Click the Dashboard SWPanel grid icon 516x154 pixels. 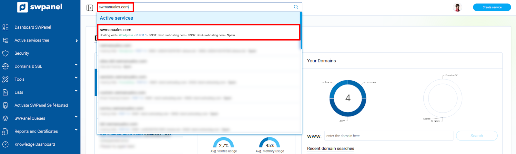coord(5,27)
